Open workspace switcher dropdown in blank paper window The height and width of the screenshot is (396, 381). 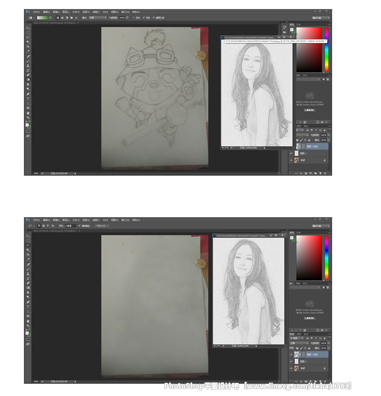pos(320,226)
